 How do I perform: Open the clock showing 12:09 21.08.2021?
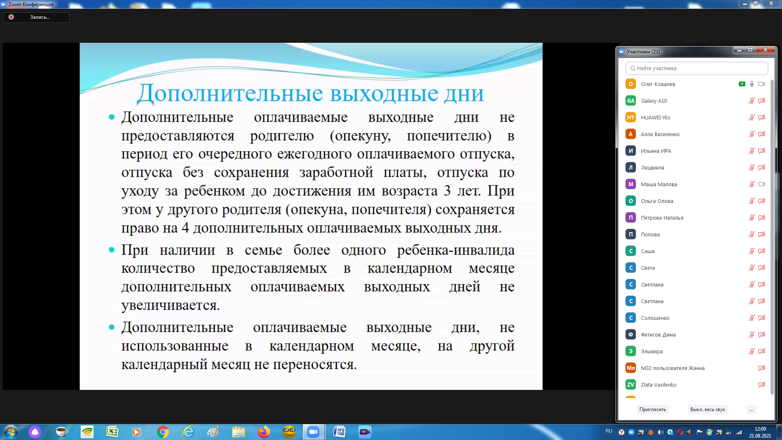[x=760, y=432]
